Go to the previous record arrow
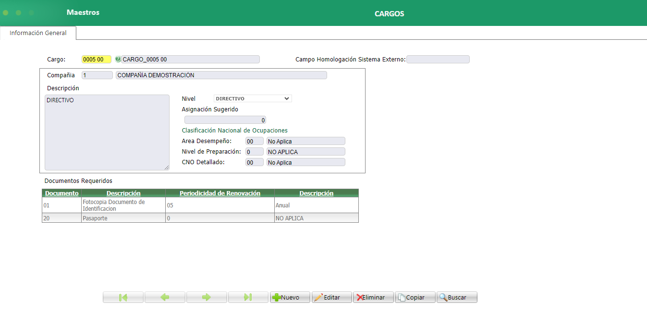Screen dimensions: 647x313 165,297
